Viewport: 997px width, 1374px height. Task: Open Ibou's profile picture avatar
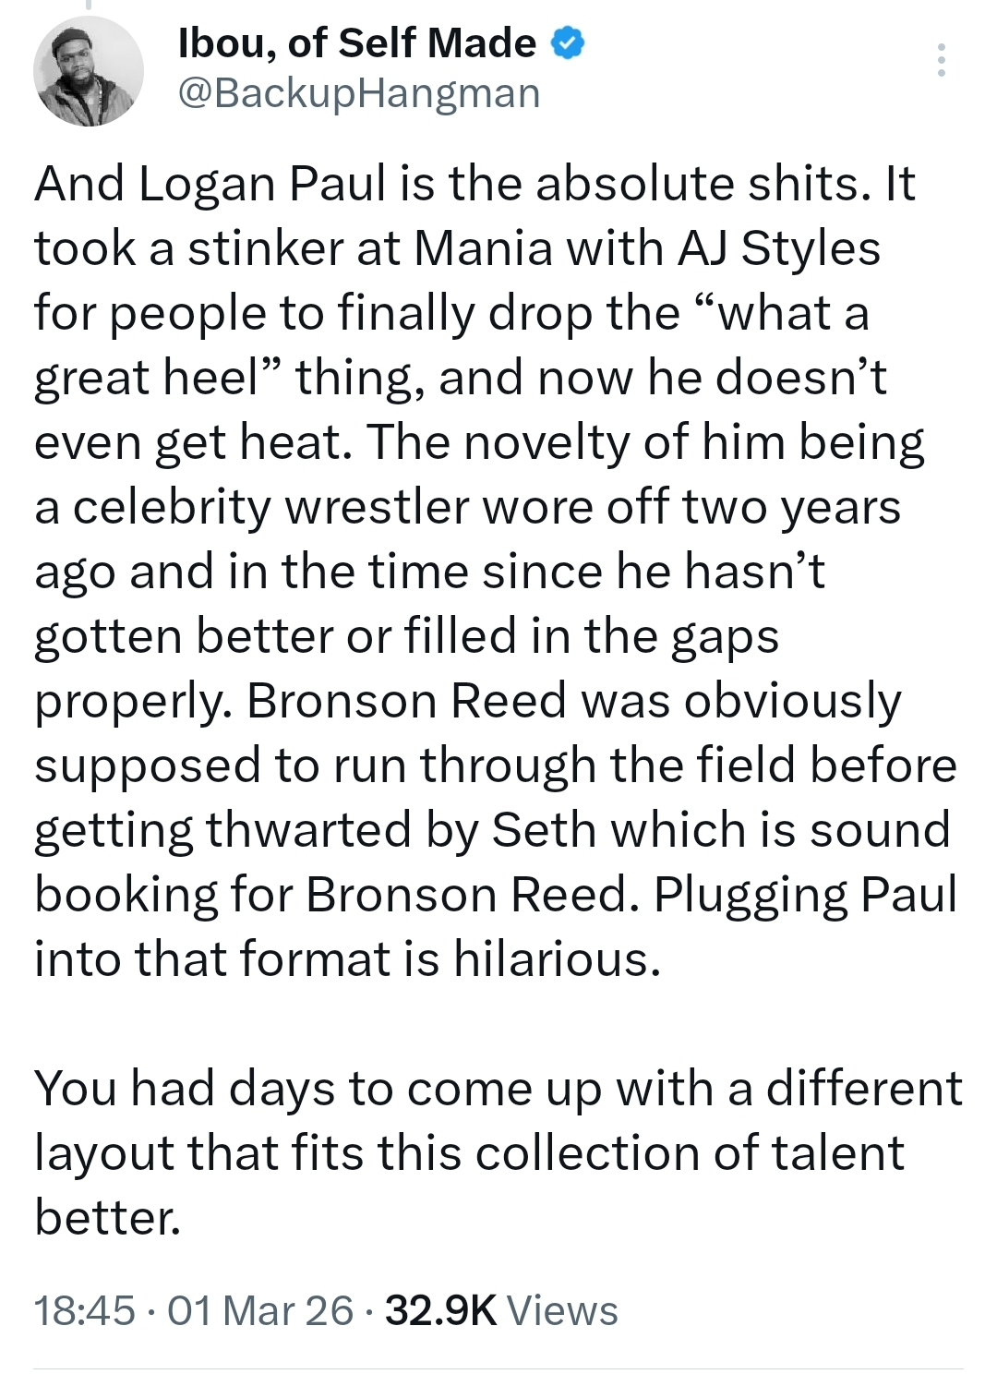89,71
